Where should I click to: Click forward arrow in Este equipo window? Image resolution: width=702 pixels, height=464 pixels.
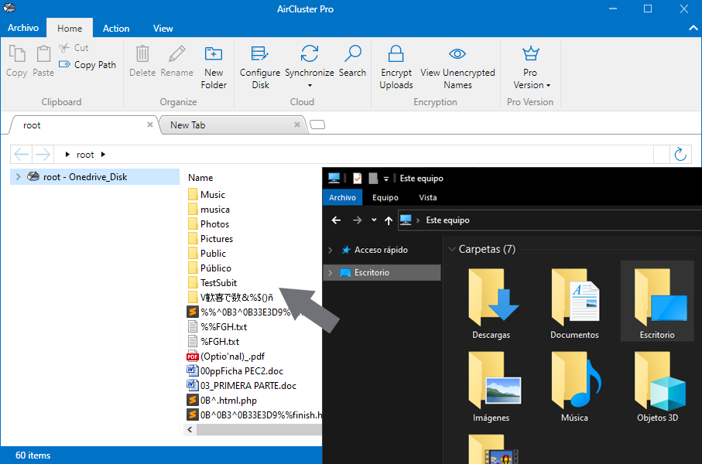(x=358, y=220)
